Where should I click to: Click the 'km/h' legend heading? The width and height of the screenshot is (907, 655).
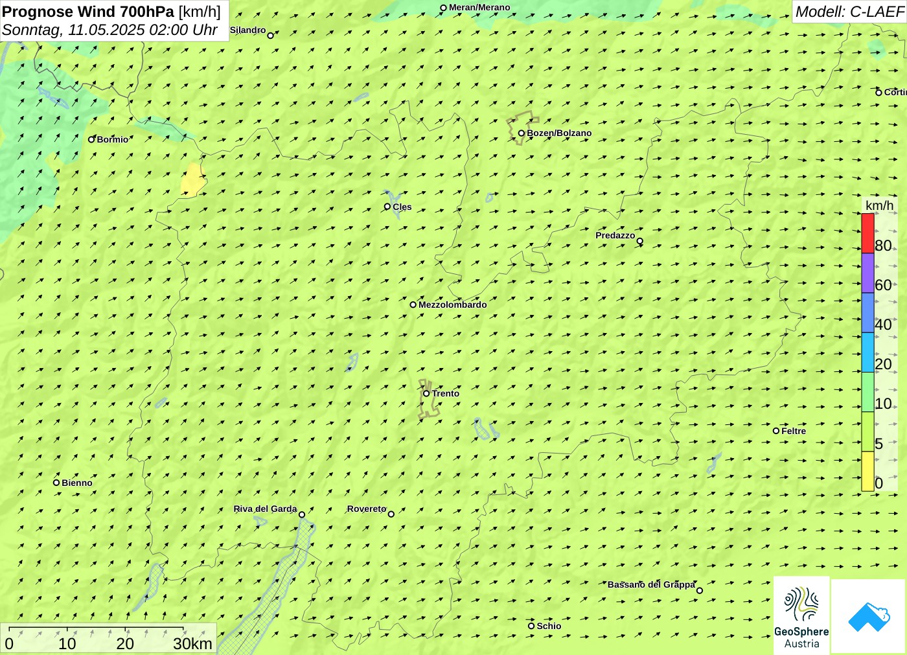pyautogui.click(x=879, y=205)
